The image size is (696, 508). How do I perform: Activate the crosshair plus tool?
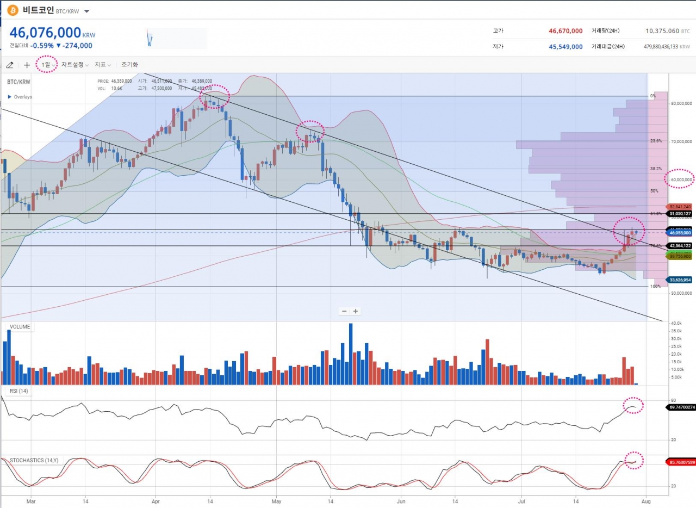coord(27,65)
